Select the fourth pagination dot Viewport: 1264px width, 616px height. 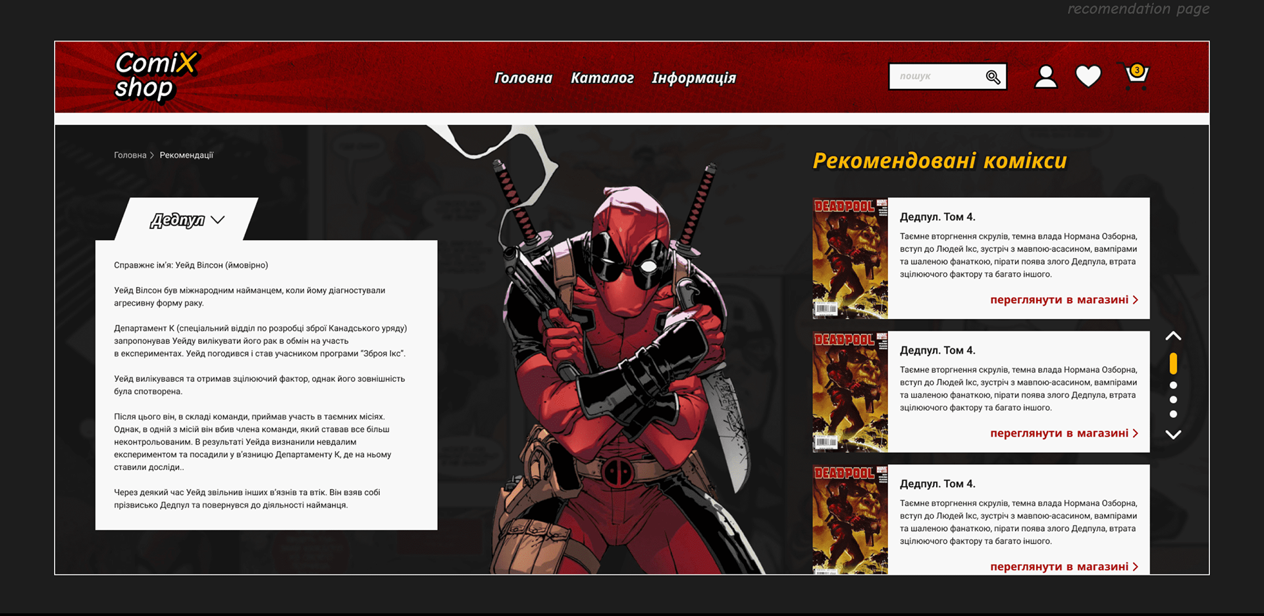tap(1173, 414)
